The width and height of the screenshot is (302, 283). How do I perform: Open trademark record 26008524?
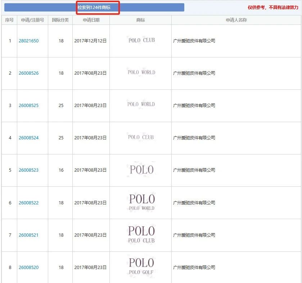click(28, 138)
